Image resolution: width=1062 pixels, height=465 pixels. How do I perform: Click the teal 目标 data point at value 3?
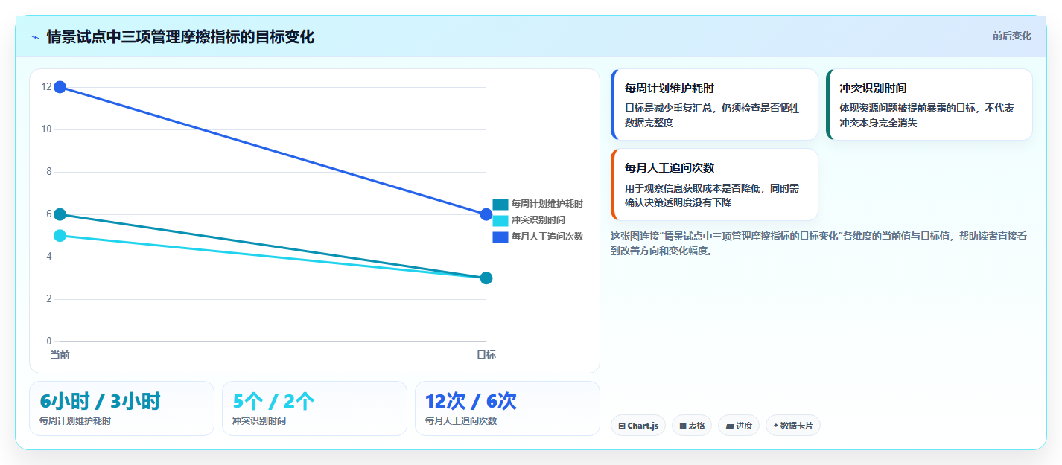coord(486,278)
